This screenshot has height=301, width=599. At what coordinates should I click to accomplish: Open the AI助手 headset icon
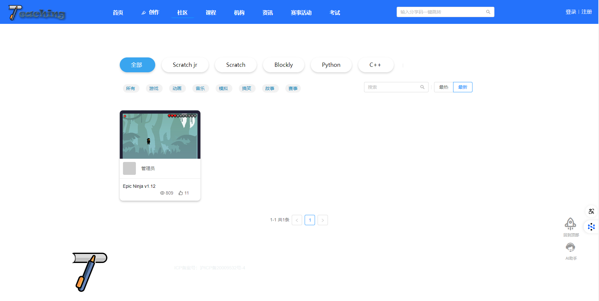click(570, 247)
